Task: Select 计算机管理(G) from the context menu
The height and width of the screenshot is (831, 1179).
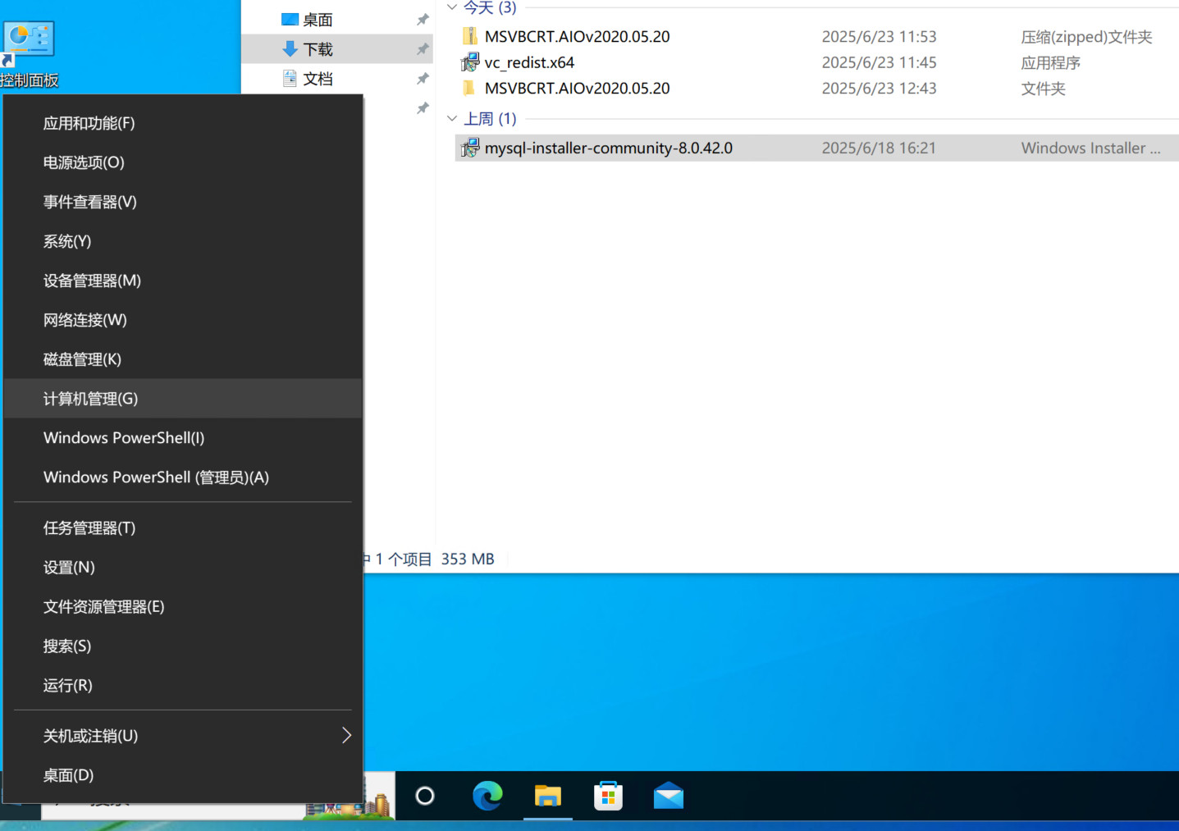Action: pyautogui.click(x=90, y=399)
